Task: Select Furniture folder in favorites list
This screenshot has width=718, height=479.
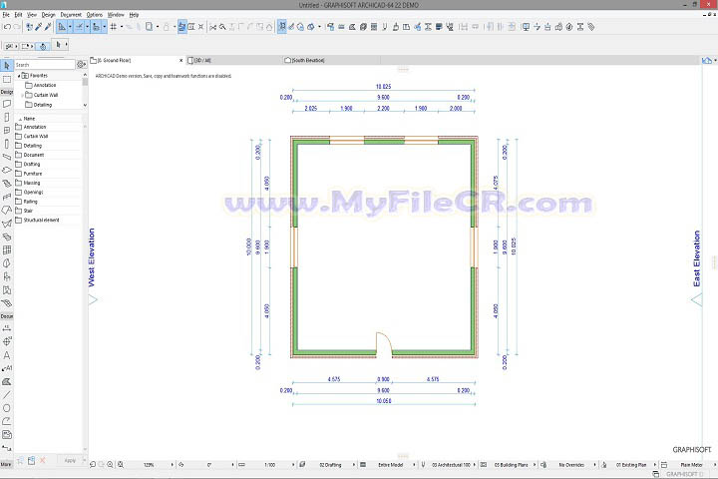Action: [x=33, y=174]
